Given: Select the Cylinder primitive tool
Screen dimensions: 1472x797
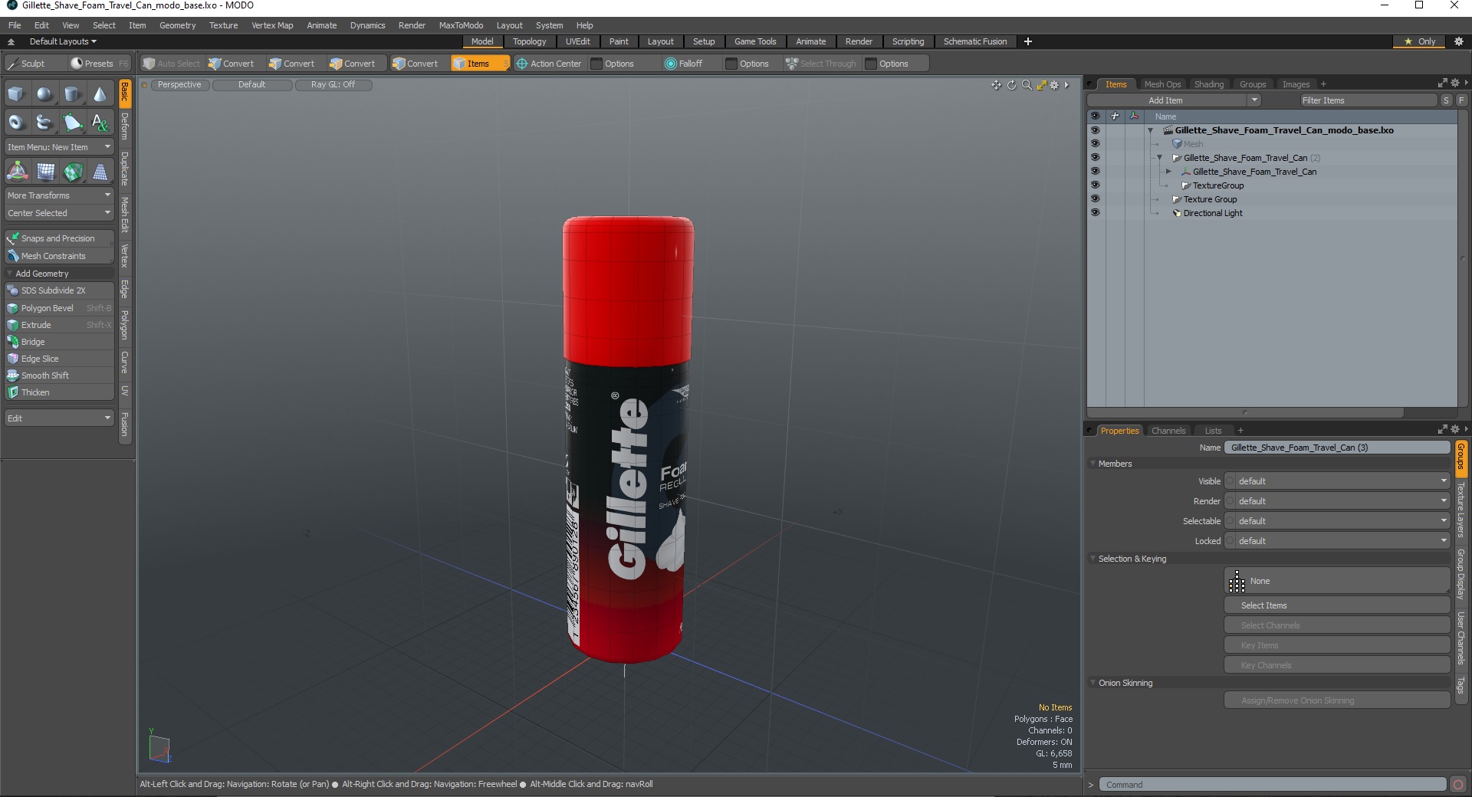Looking at the screenshot, I should [x=72, y=94].
